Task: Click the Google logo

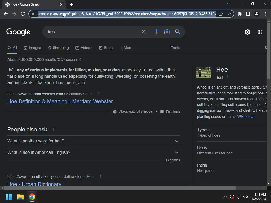Action: [x=18, y=32]
